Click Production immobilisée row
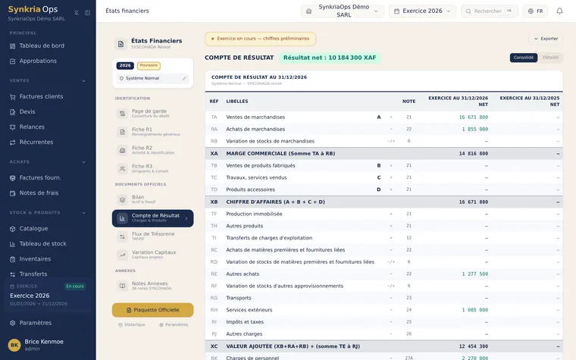Viewport: 576px width, 360px height. pos(383,214)
